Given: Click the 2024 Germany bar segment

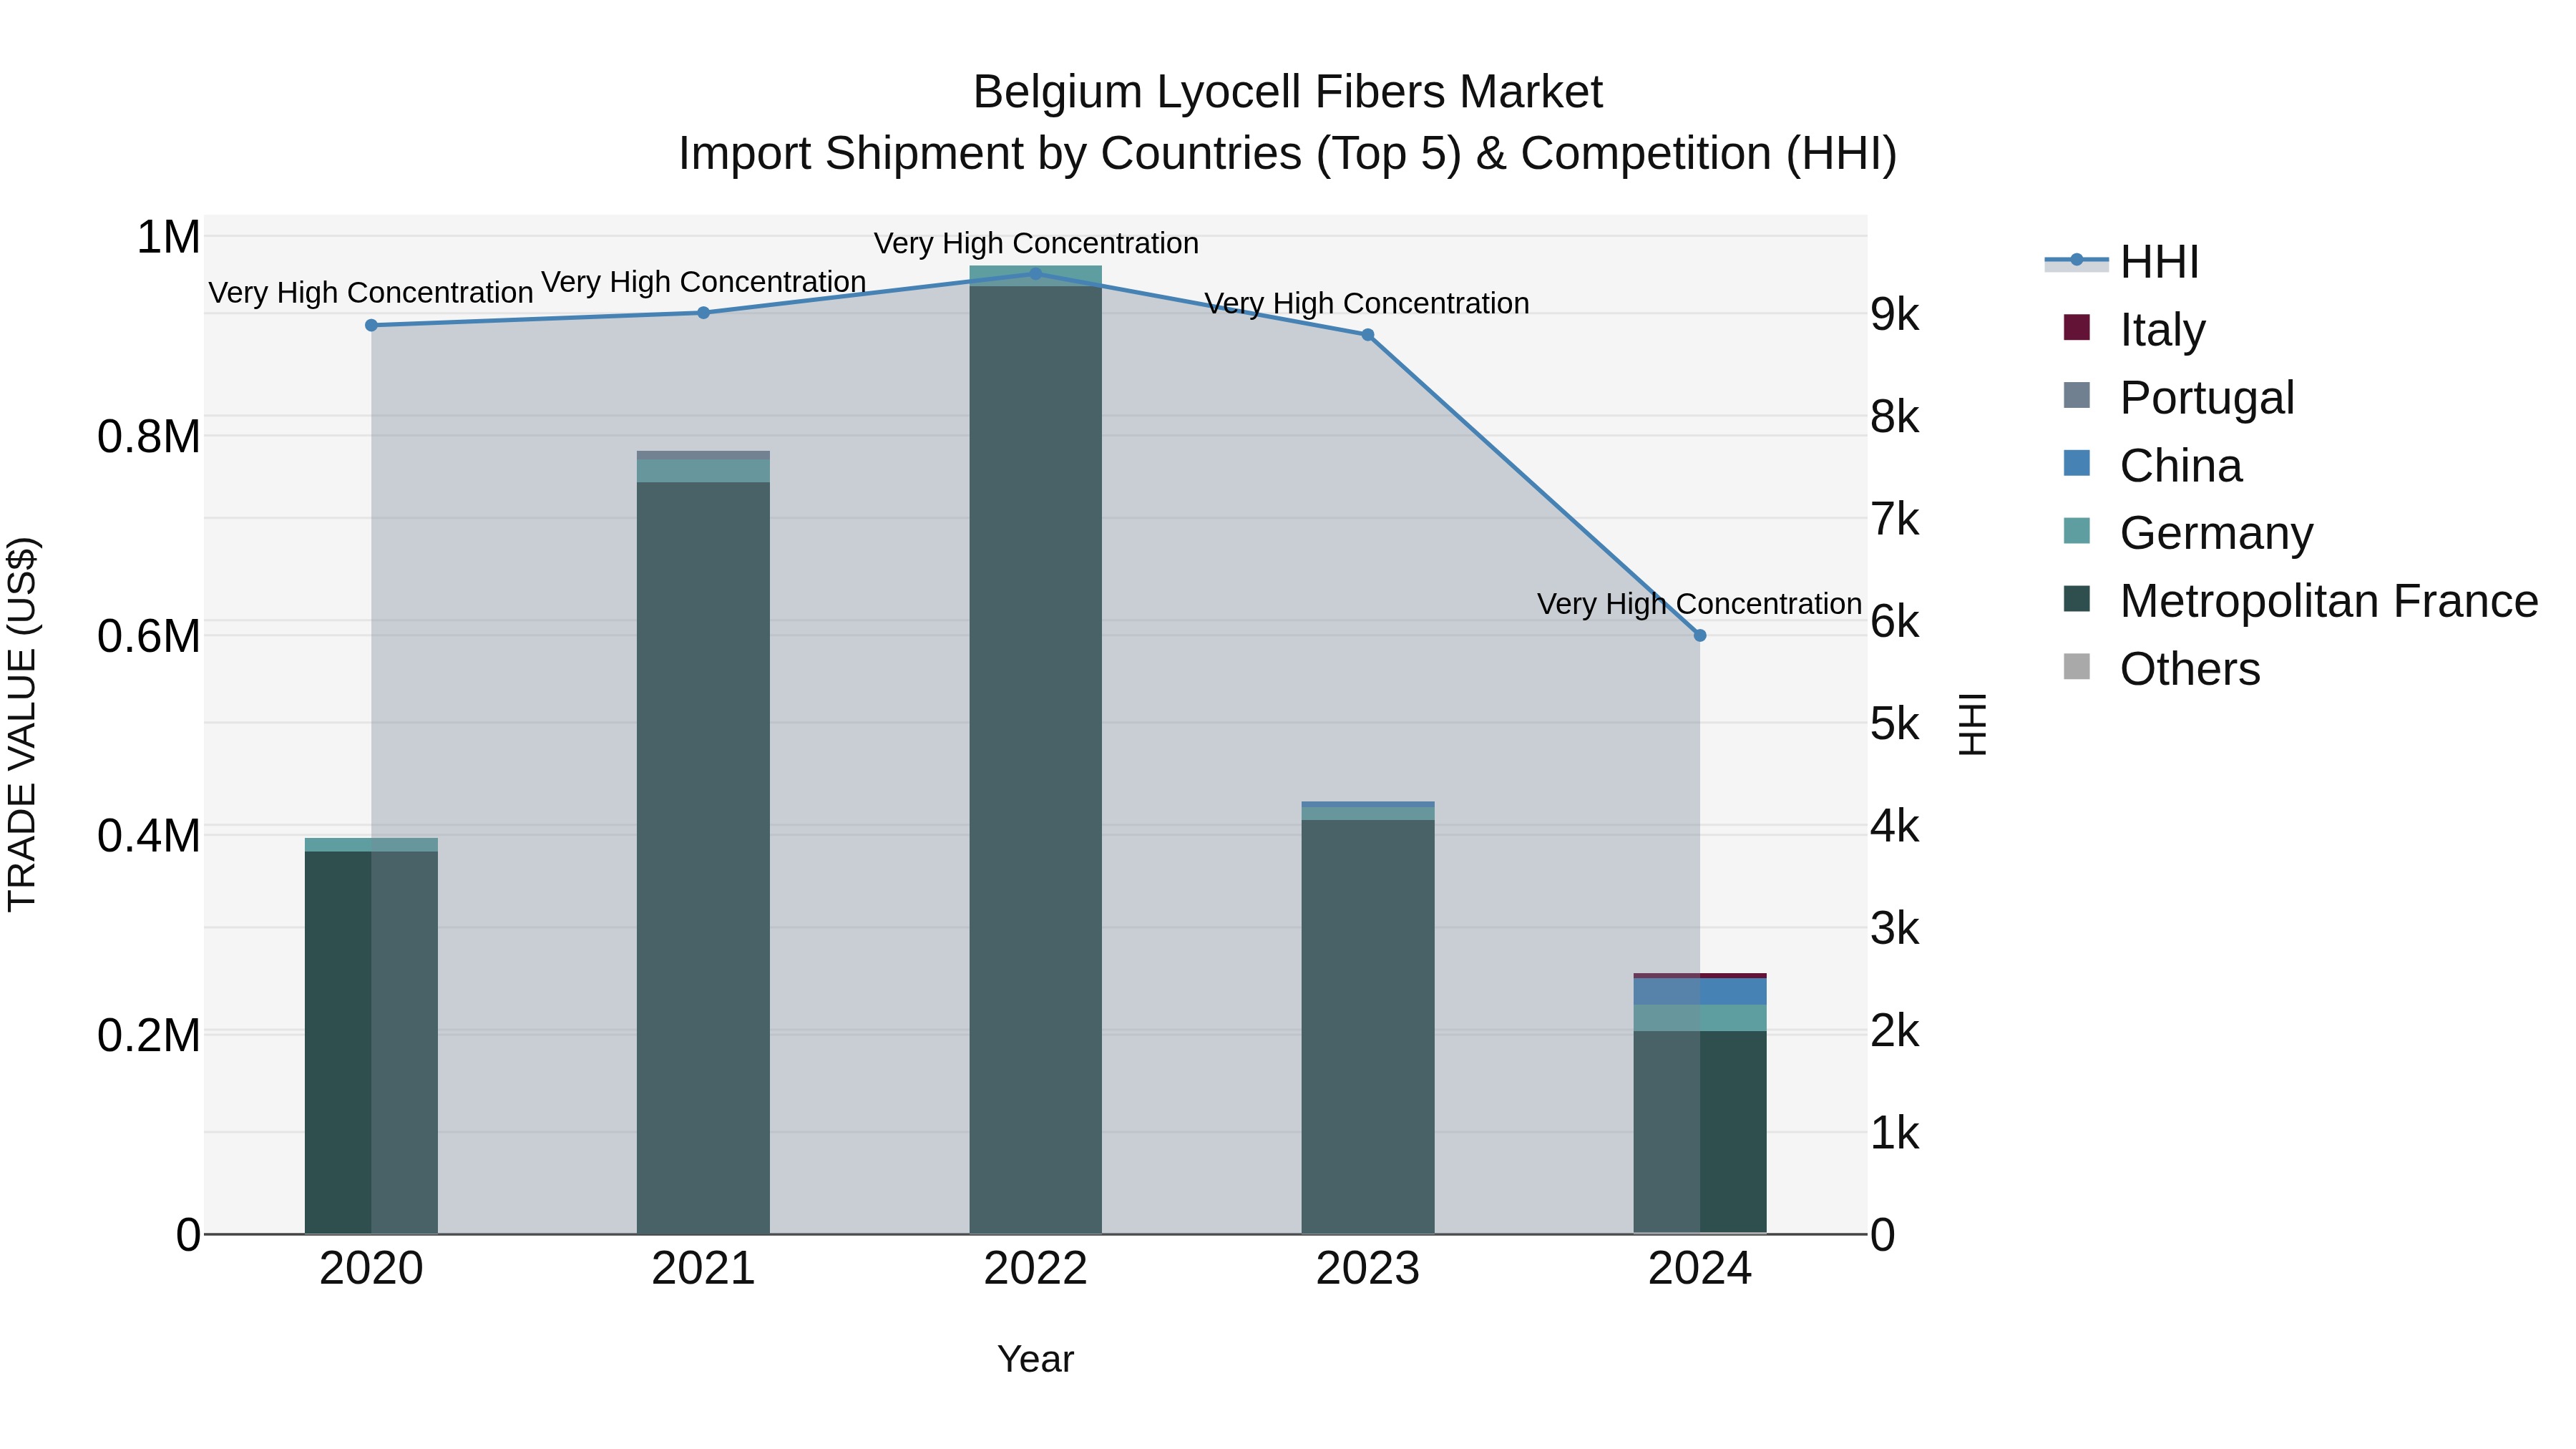Looking at the screenshot, I should click(x=1700, y=1018).
